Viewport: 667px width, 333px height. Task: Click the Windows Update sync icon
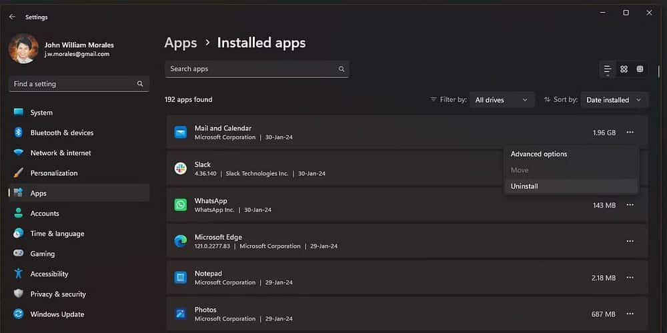(x=18, y=314)
